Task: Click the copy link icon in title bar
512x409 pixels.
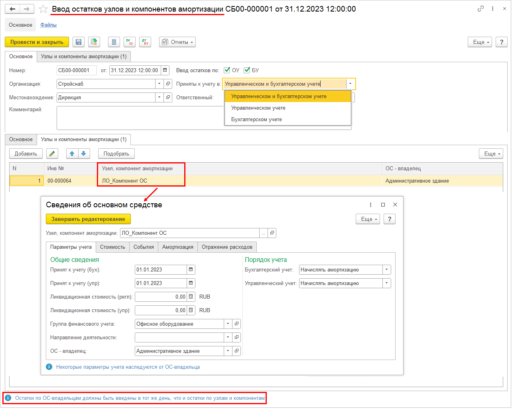Action: coord(480,9)
